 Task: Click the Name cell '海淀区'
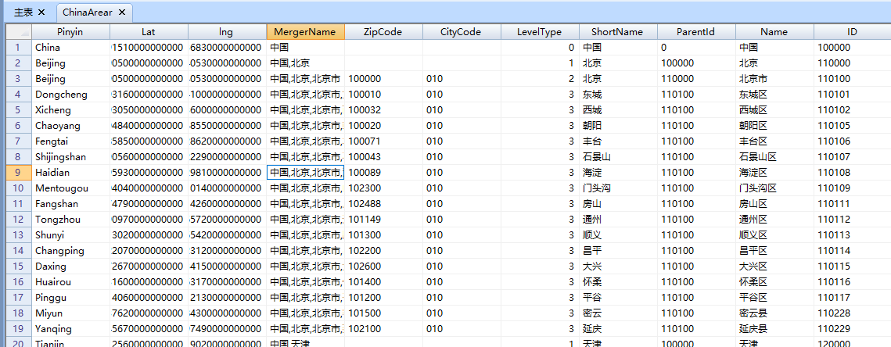(774, 173)
